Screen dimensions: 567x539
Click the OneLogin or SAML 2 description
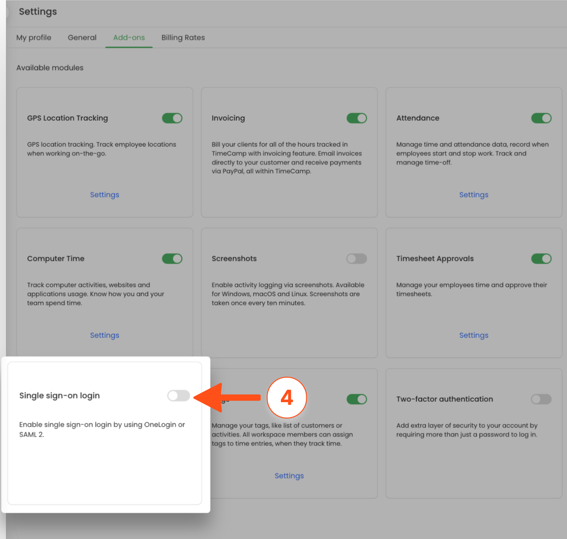(102, 429)
